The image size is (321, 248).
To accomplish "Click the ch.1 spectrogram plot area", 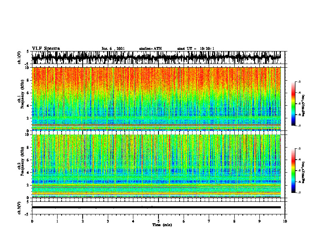I will coord(156,99).
